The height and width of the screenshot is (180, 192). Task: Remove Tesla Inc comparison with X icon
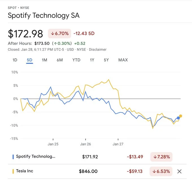(179, 171)
